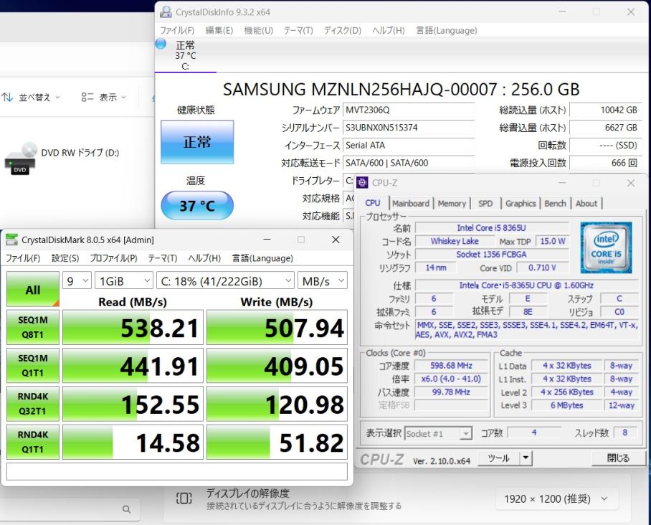
Task: Switch to the Bench tab in CPU-Z
Action: [x=555, y=203]
